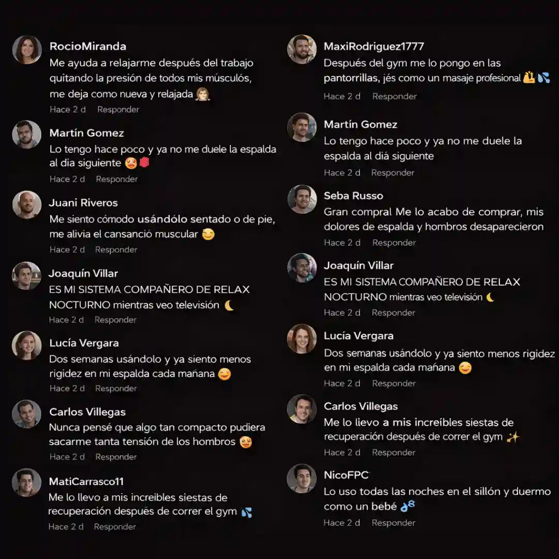
Task: Reply to Seba Russo's comment with Responder
Action: click(x=394, y=242)
